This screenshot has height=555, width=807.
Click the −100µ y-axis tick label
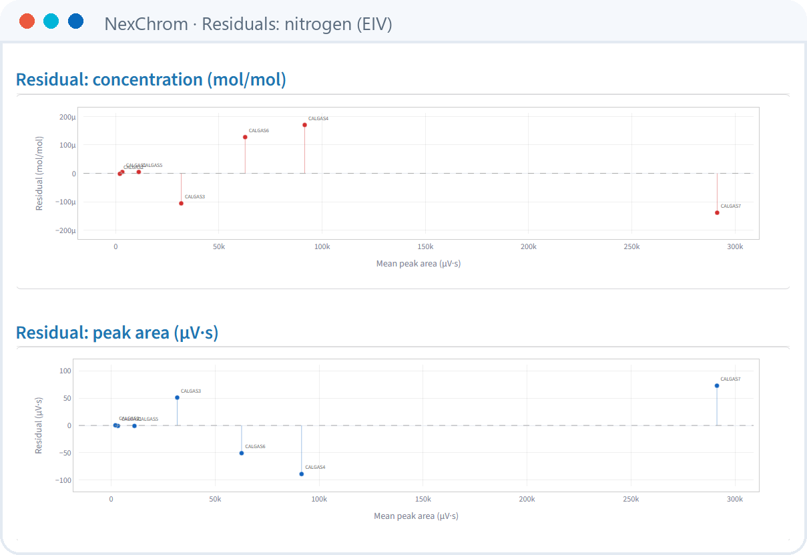coord(65,202)
